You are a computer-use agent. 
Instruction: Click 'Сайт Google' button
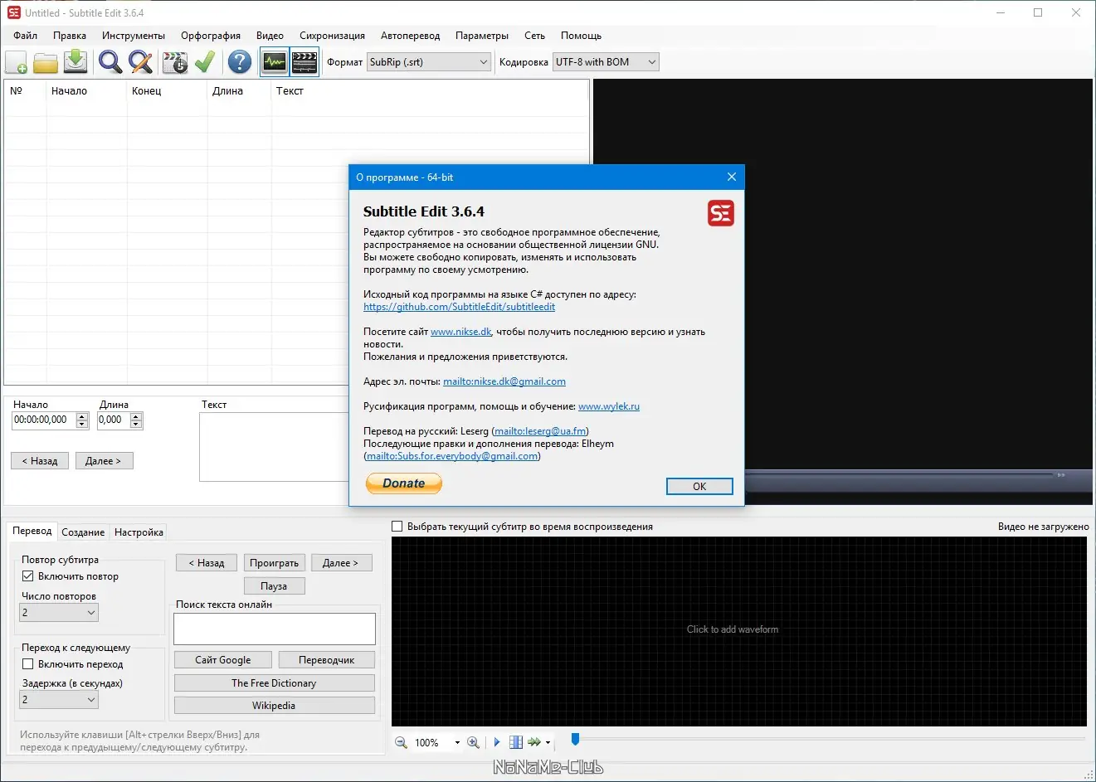pos(223,660)
